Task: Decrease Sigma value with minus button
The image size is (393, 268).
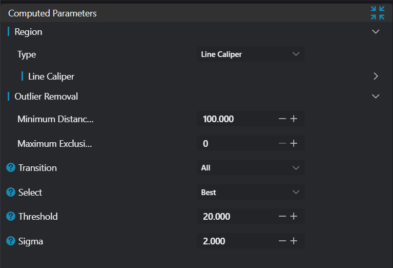Action: point(282,241)
